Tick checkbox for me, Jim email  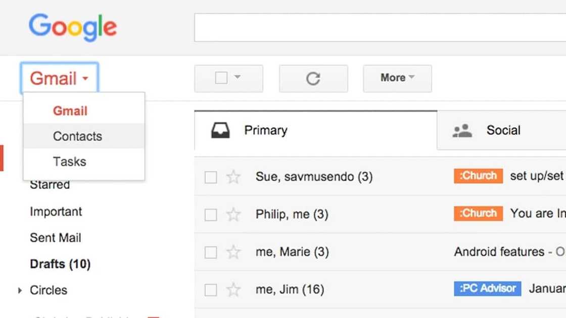point(211,290)
